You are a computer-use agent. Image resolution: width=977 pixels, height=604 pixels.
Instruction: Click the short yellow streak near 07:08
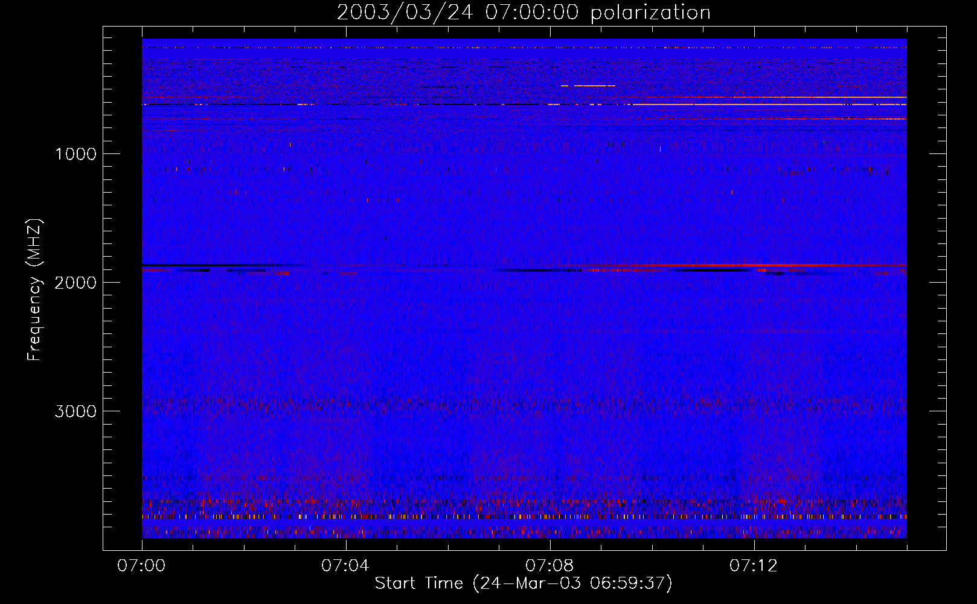[588, 86]
